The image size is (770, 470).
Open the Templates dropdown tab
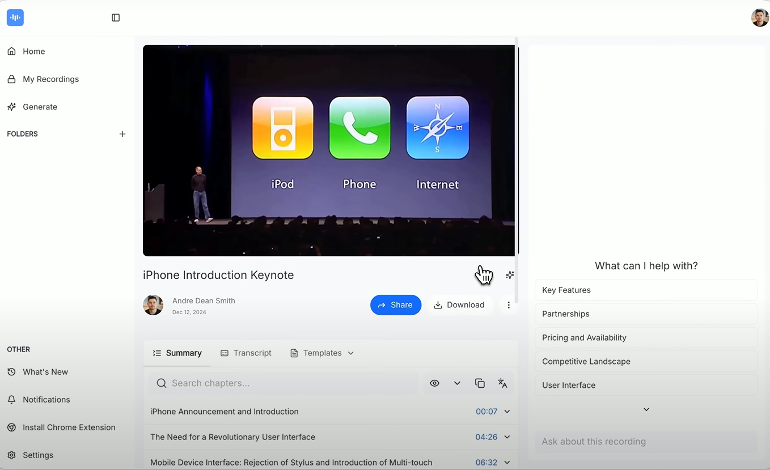[322, 353]
